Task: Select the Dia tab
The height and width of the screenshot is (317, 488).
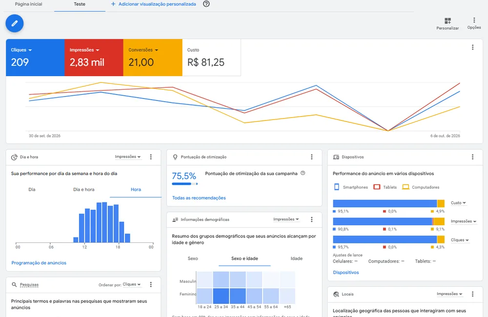Action: pos(32,189)
